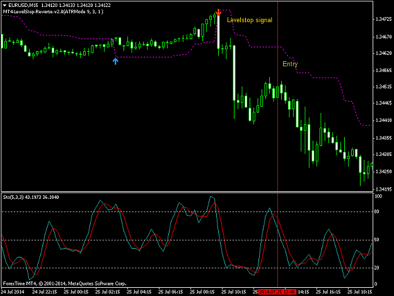Viewport: 394px width, 296px height.
Task: Click the '25 Jul 16:15' time axis label
Action: [328, 292]
